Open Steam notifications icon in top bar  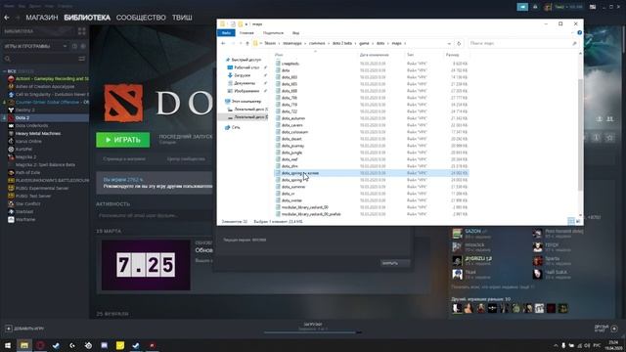point(535,7)
